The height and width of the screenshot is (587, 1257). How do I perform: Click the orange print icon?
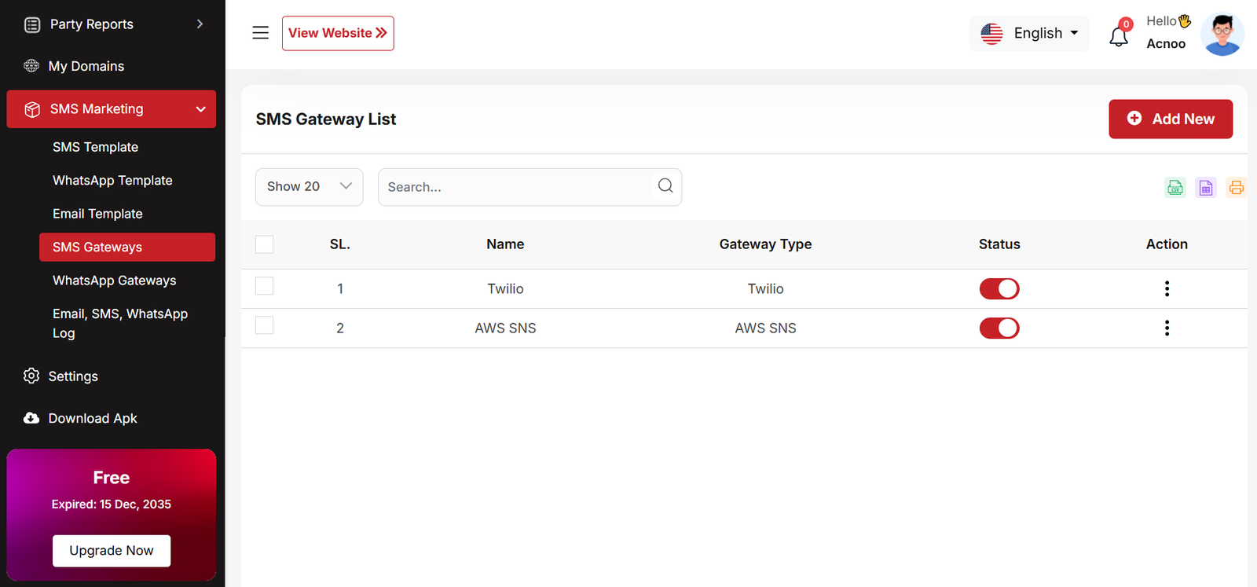click(x=1236, y=187)
